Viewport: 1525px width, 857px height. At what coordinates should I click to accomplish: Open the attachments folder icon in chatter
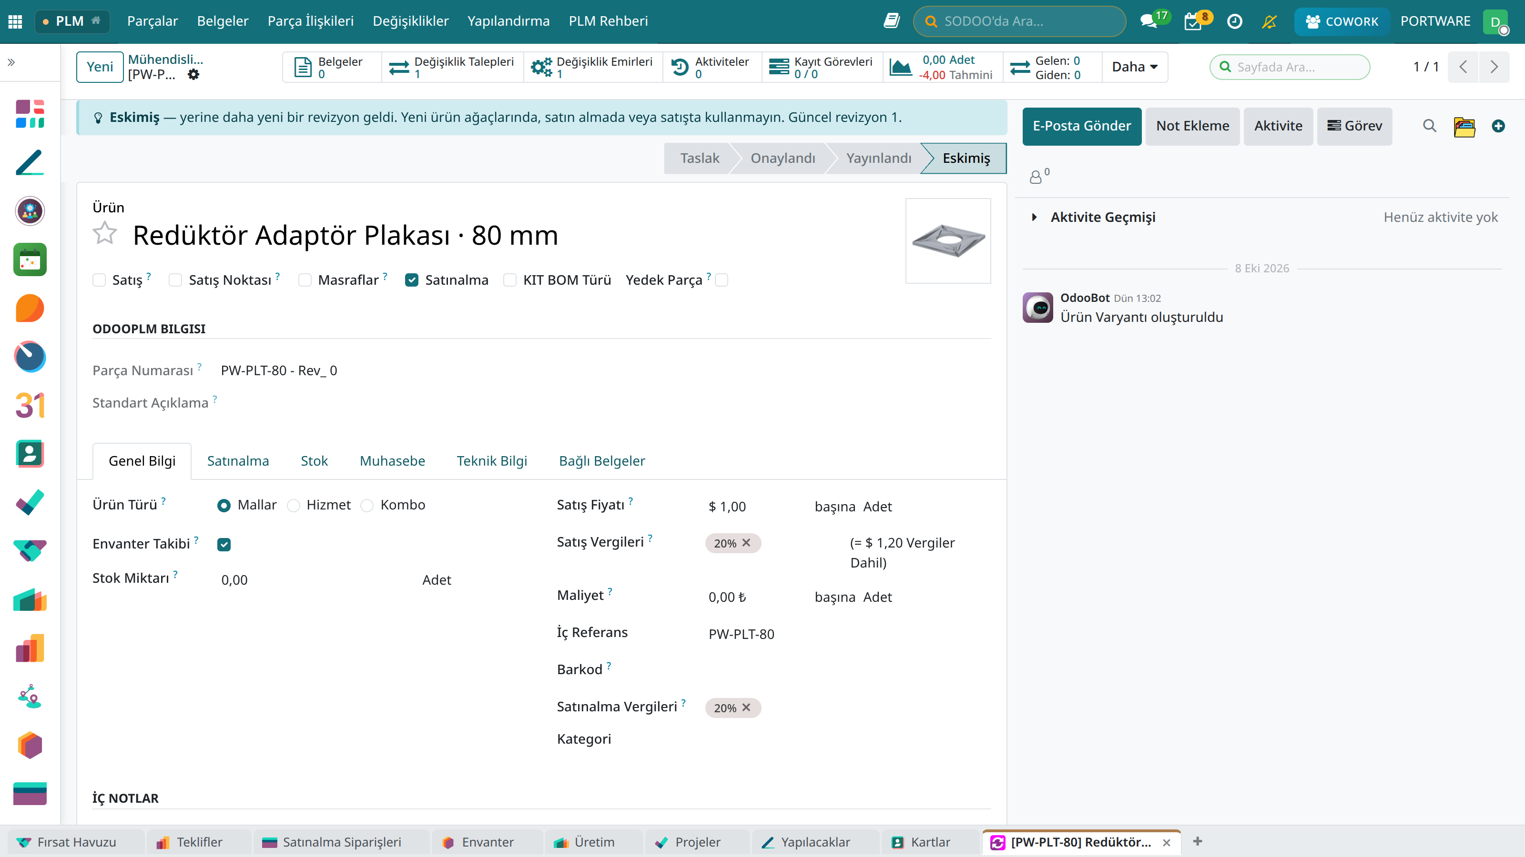click(1464, 126)
